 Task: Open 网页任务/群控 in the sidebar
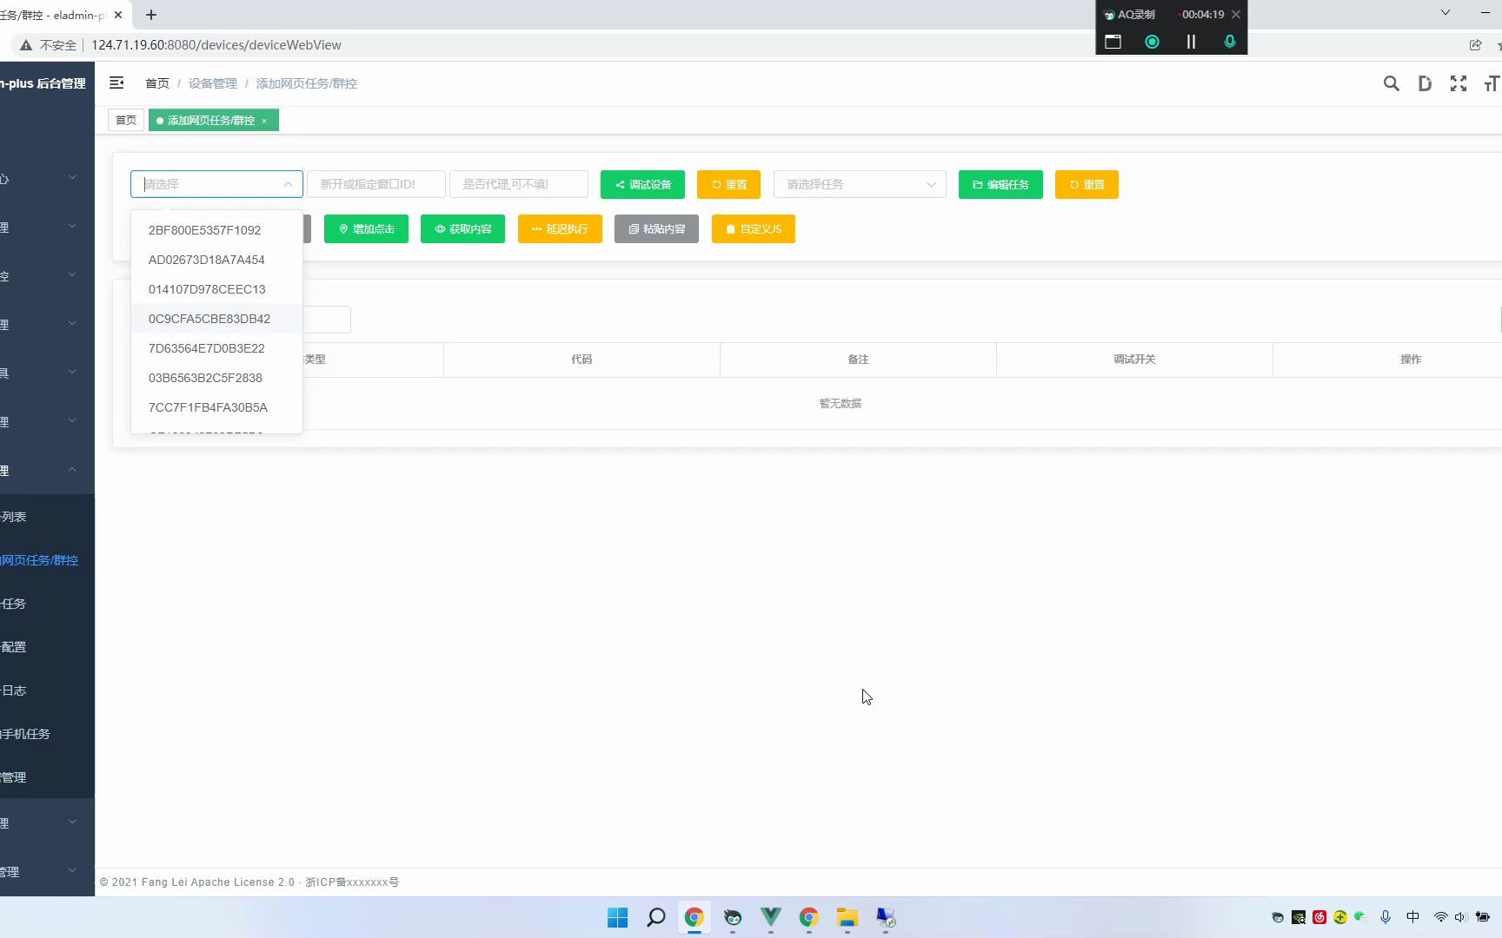(47, 560)
